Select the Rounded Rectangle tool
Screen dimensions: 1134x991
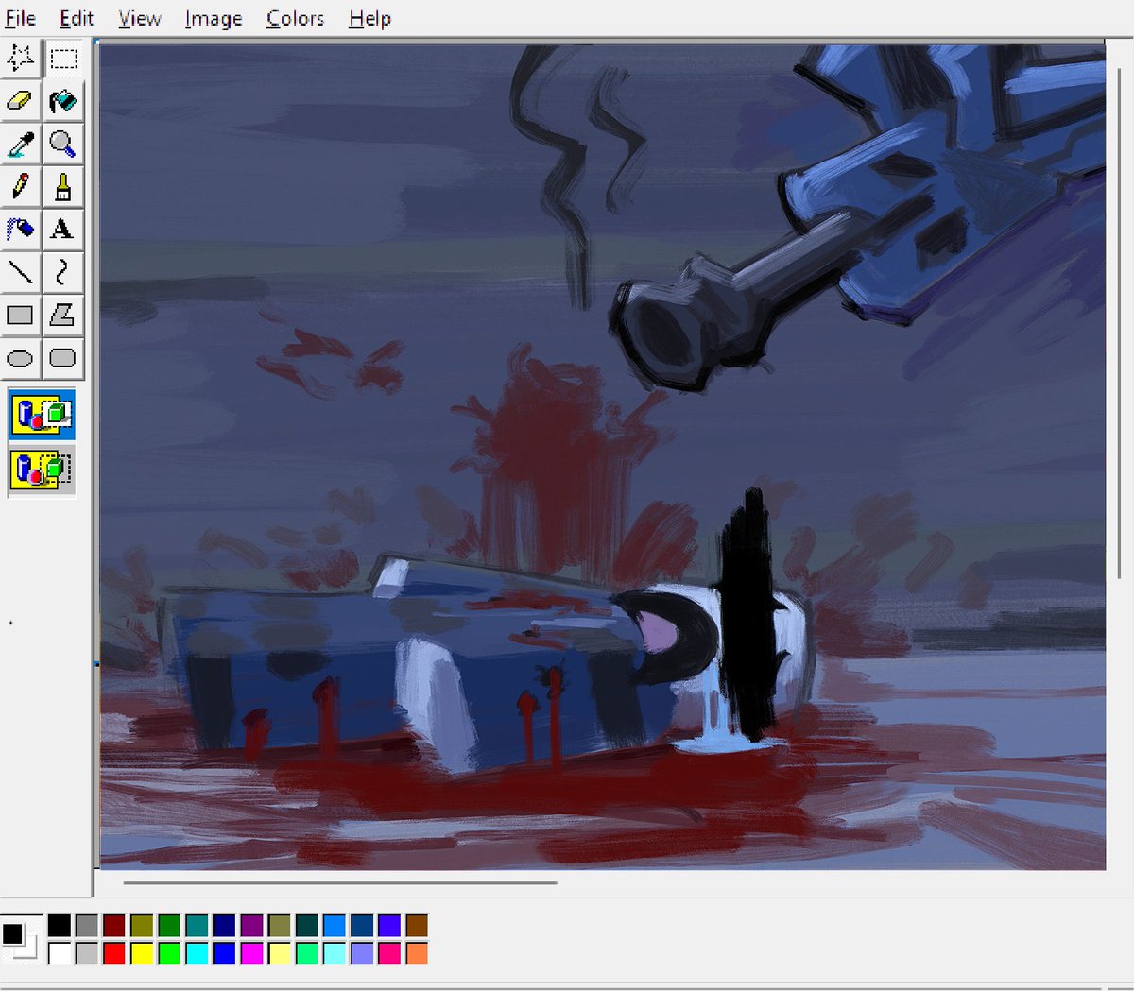pos(63,358)
